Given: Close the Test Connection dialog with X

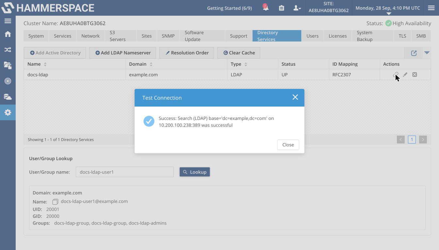Looking at the screenshot, I should [x=295, y=97].
